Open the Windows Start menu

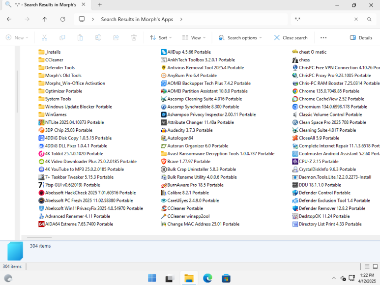(152, 278)
